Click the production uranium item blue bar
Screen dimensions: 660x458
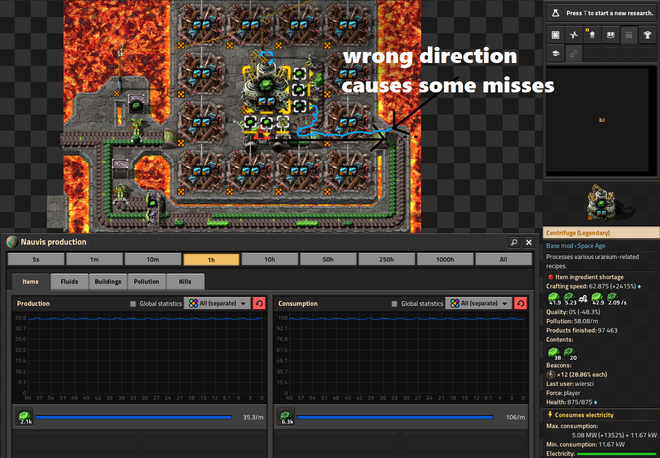133,417
